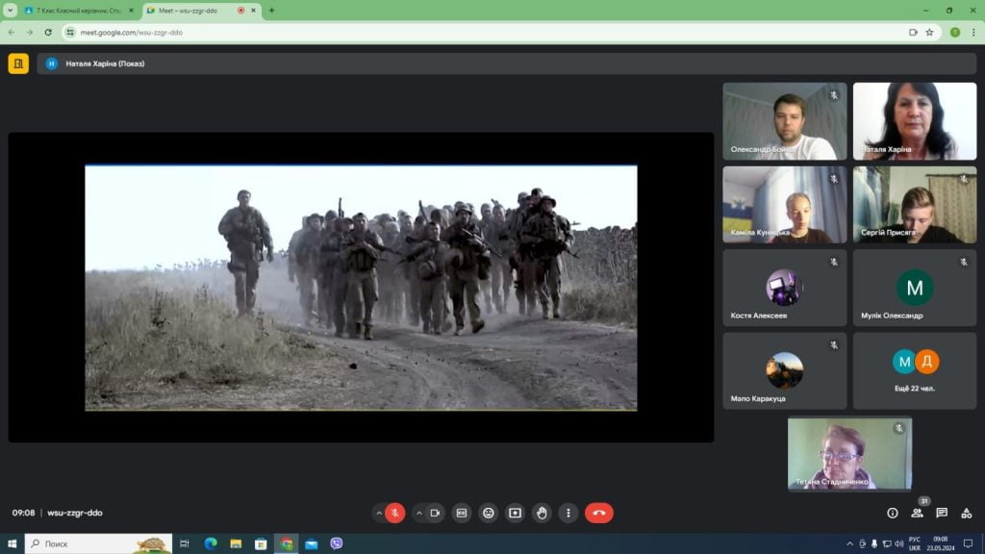Open the Windows notification center
This screenshot has width=985, height=554.
(x=968, y=544)
